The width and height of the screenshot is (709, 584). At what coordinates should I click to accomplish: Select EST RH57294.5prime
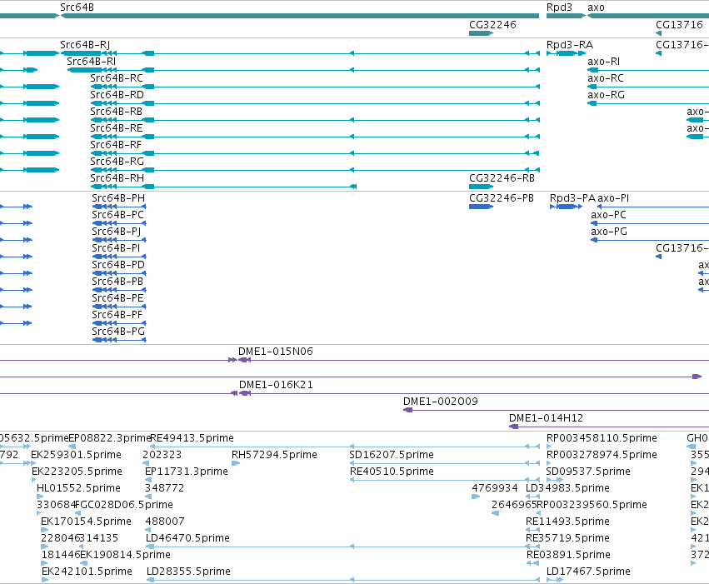(236, 463)
